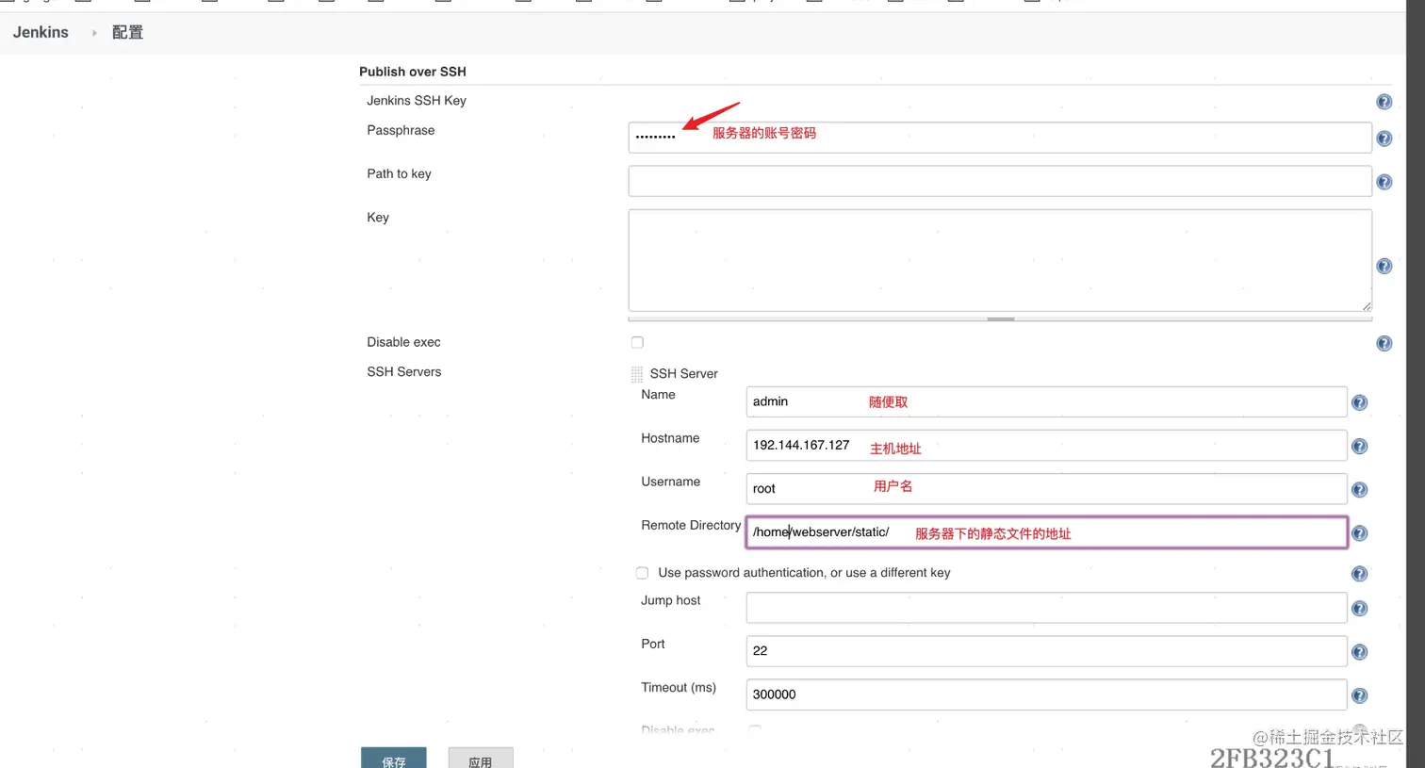
Task: Apply changes using the 应用 button
Action: tap(481, 759)
